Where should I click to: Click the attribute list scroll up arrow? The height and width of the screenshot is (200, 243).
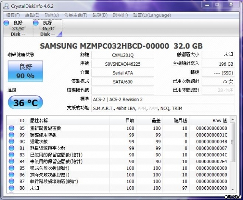point(233,119)
